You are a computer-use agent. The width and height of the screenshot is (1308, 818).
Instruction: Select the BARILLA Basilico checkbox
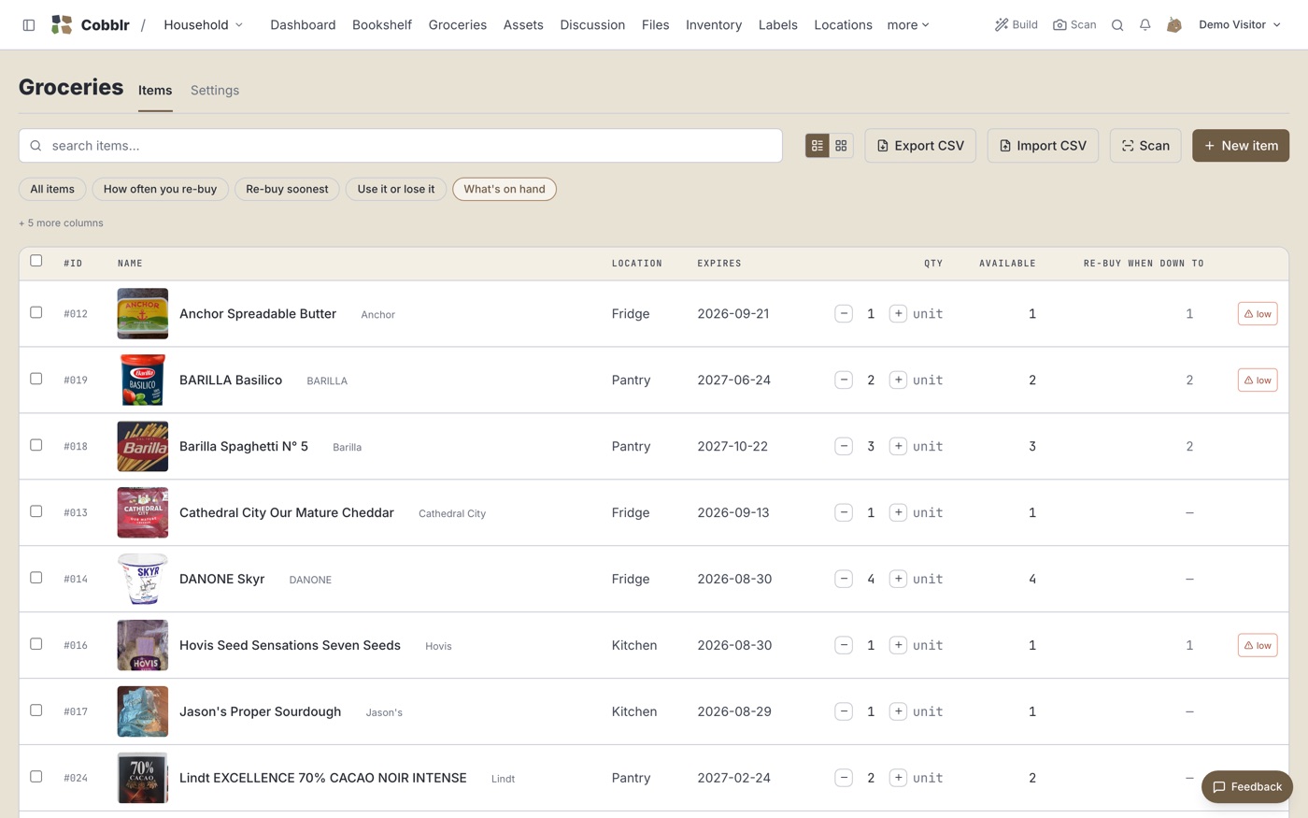36,379
